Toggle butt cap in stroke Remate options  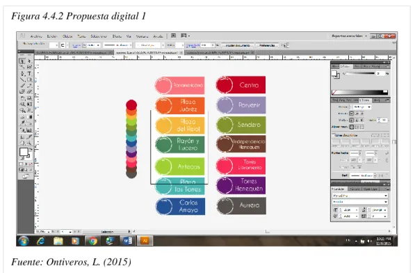click(352, 114)
